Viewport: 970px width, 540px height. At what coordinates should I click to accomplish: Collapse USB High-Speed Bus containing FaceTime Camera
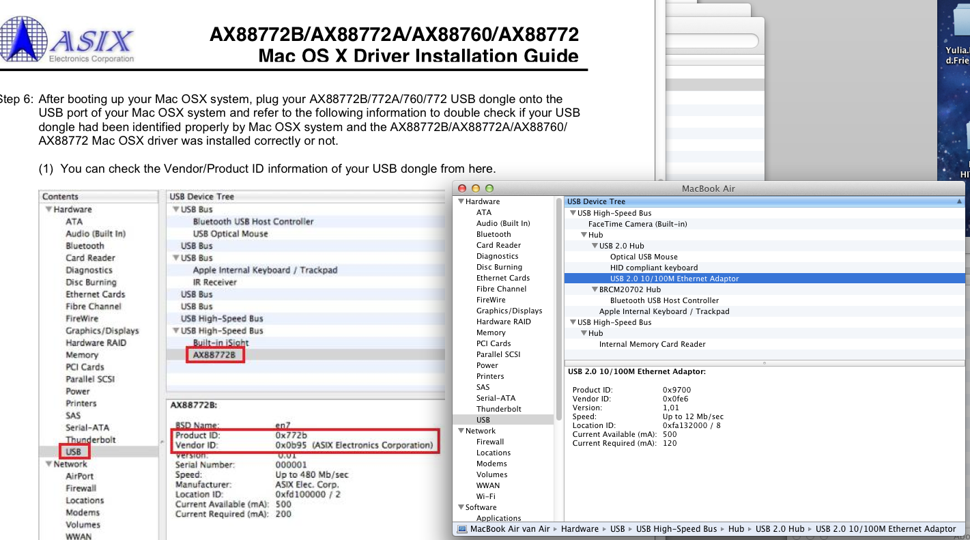[573, 213]
